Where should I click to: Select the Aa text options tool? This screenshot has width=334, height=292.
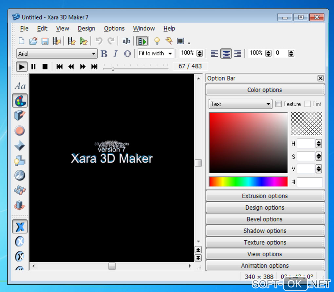point(20,86)
